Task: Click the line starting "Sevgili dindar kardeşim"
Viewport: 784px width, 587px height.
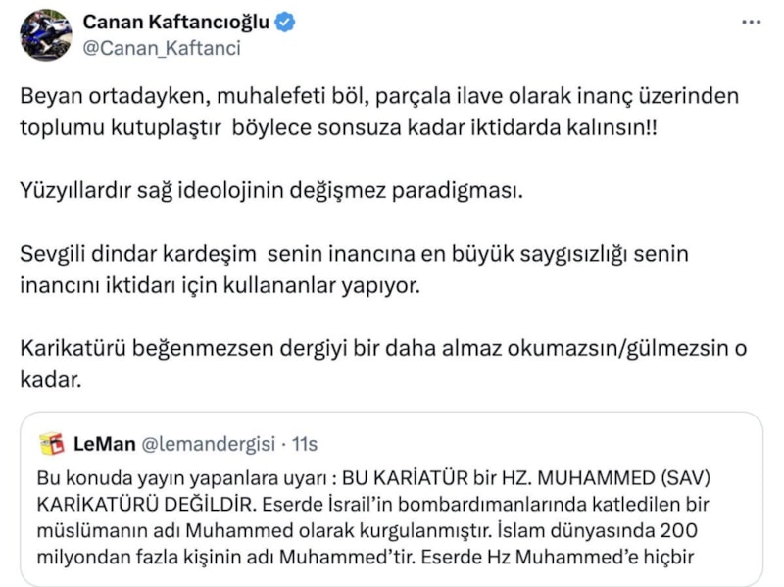Action: pos(355,253)
